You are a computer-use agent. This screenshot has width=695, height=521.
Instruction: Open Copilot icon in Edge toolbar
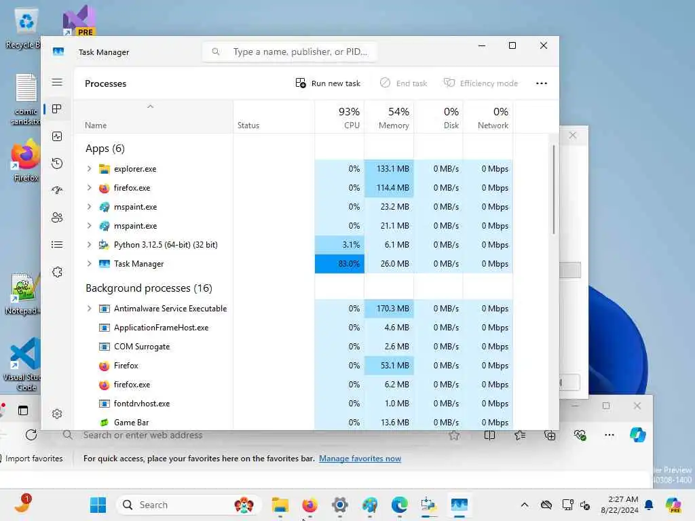point(638,435)
